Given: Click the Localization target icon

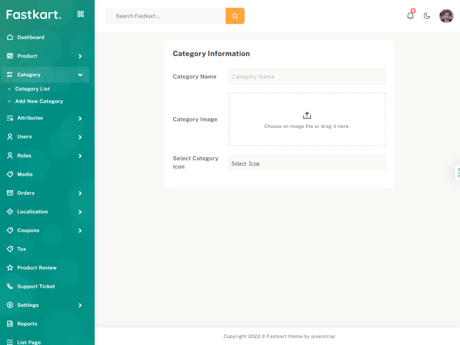Looking at the screenshot, I should tap(10, 212).
